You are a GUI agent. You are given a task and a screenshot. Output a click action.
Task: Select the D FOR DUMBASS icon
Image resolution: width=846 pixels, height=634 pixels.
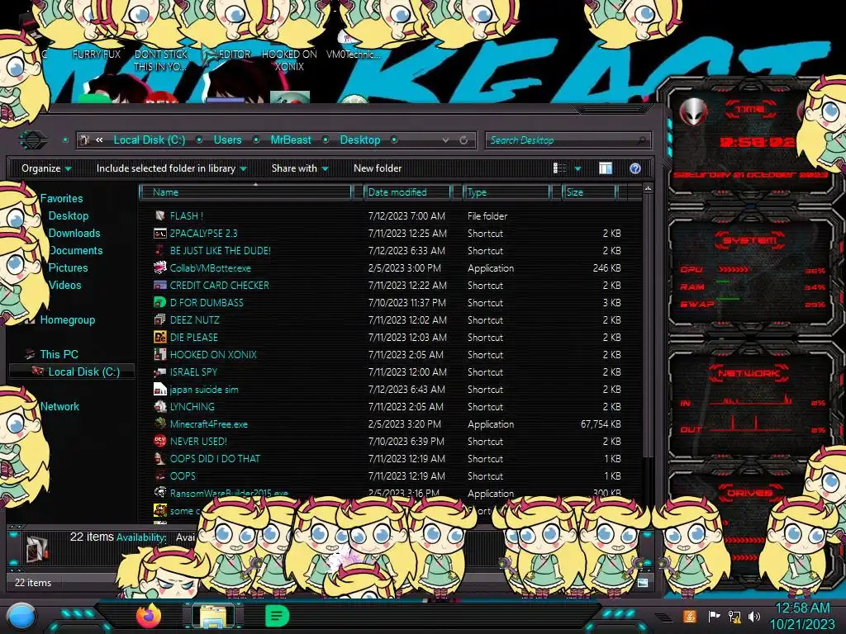pos(159,302)
